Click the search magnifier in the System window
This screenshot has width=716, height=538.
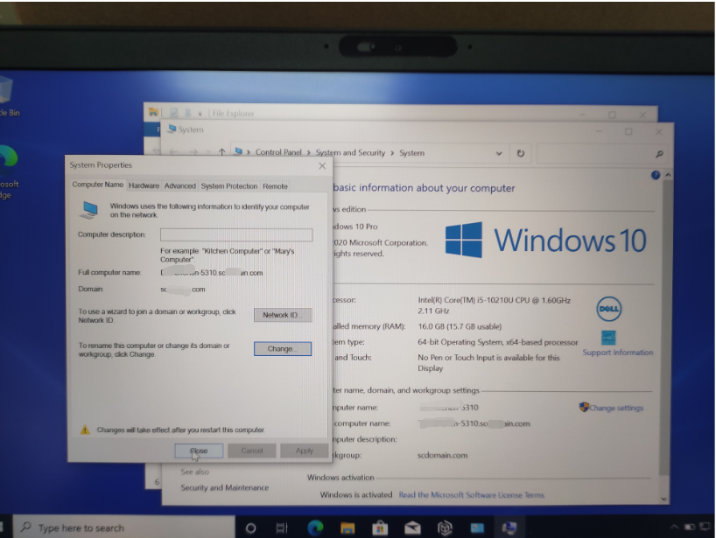coord(659,154)
